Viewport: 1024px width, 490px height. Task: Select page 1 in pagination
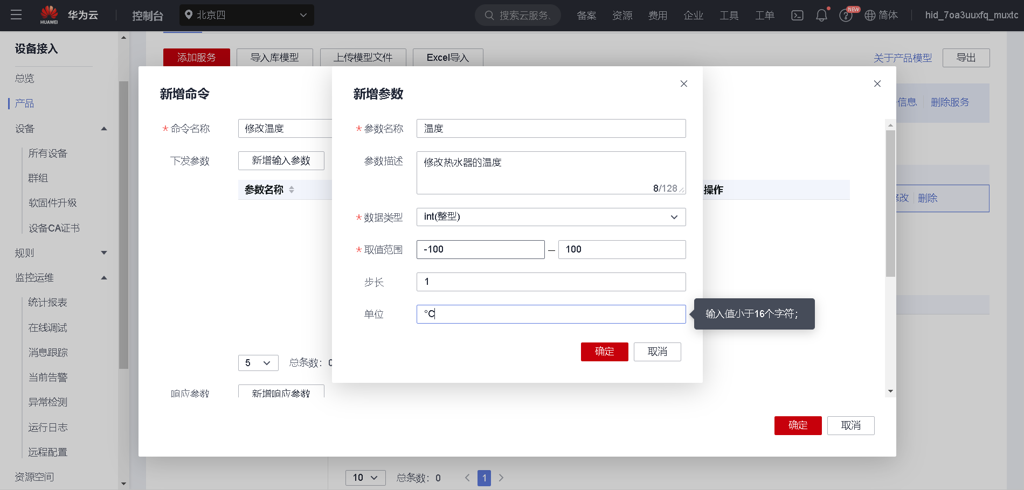pos(485,478)
